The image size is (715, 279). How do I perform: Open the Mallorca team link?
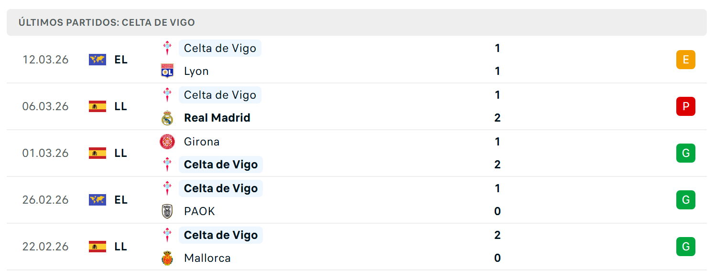point(207,258)
